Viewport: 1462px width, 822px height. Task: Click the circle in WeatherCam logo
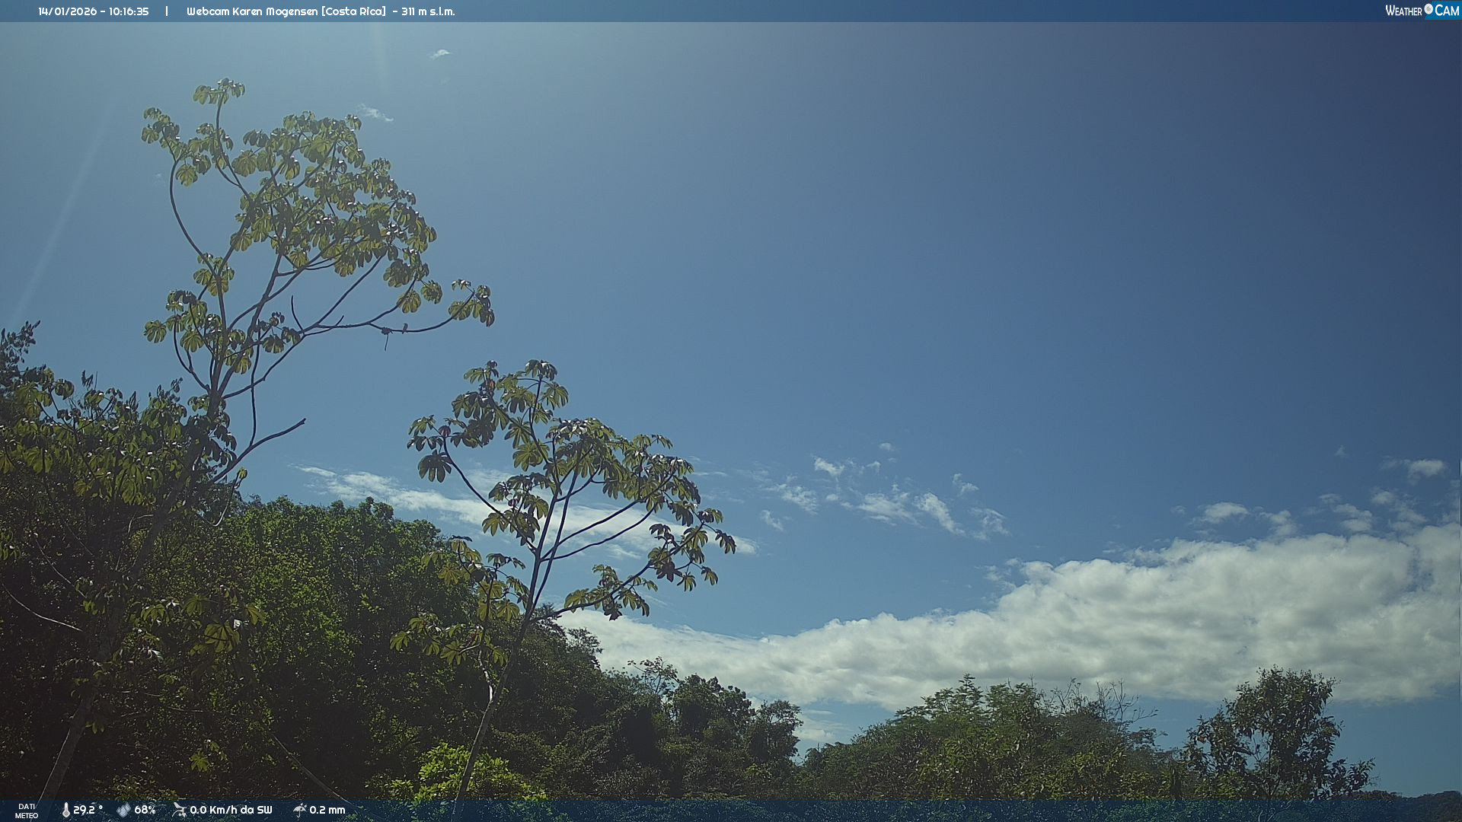[1428, 9]
